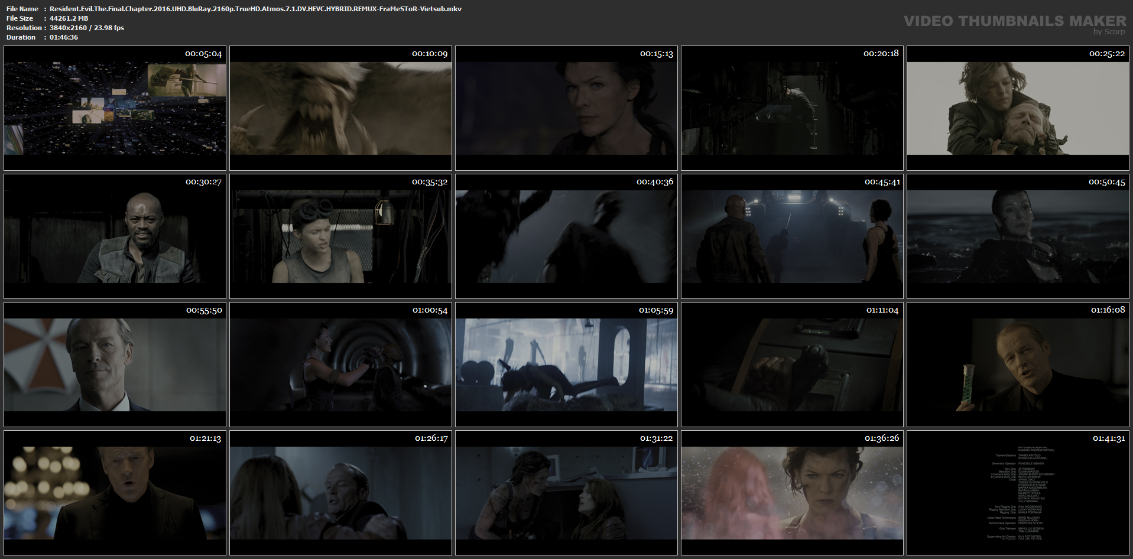This screenshot has width=1133, height=559.
Task: Pick the 01:36:26 frame
Action: coord(792,493)
